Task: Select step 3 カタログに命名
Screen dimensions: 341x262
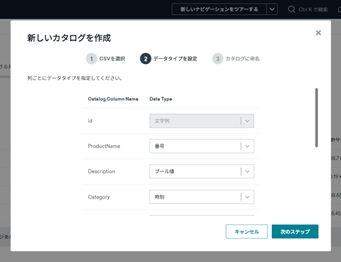Action: (x=236, y=58)
